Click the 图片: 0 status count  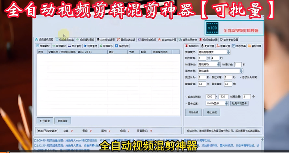click(106, 131)
